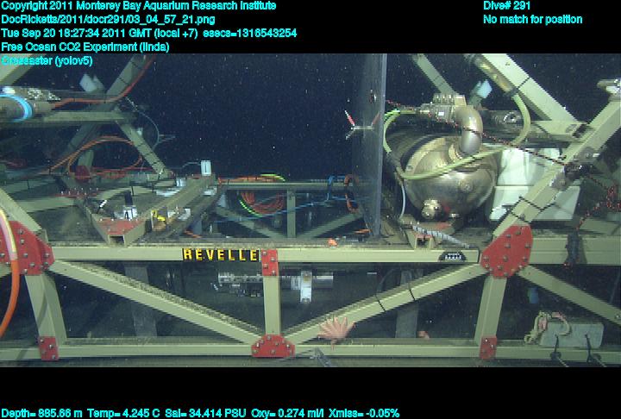The image size is (621, 419).
Task: Click the coiled orange cable in the frame
Action: click(x=263, y=204)
